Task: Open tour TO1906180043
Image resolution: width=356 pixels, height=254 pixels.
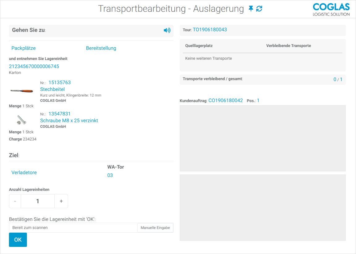Action: point(210,30)
